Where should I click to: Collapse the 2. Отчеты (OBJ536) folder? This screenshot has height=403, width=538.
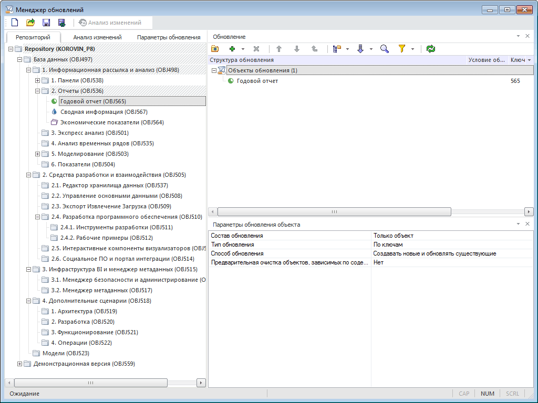pos(37,91)
